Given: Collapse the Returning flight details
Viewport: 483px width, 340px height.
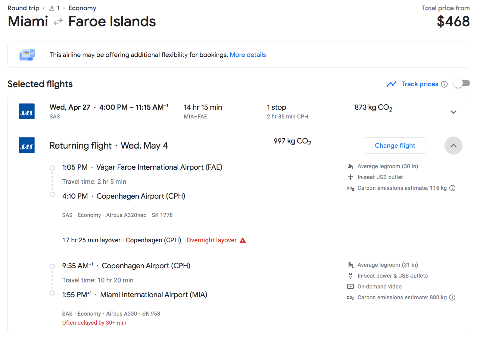Looking at the screenshot, I should pos(453,146).
